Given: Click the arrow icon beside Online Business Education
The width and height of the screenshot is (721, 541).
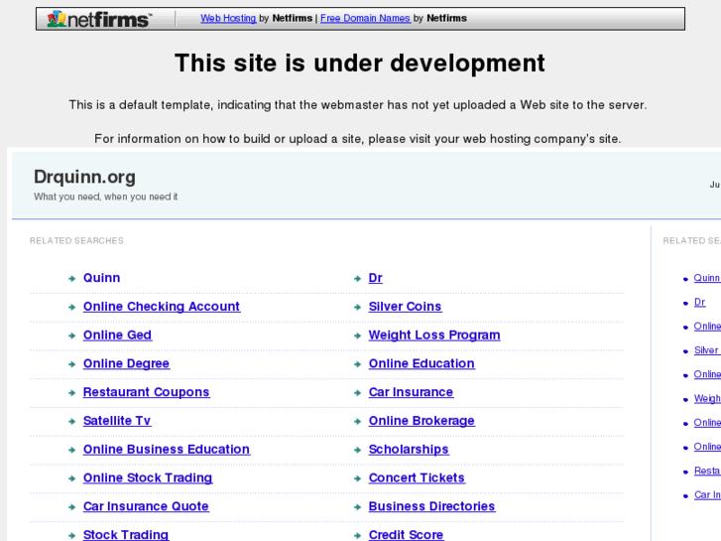Looking at the screenshot, I should [x=71, y=450].
